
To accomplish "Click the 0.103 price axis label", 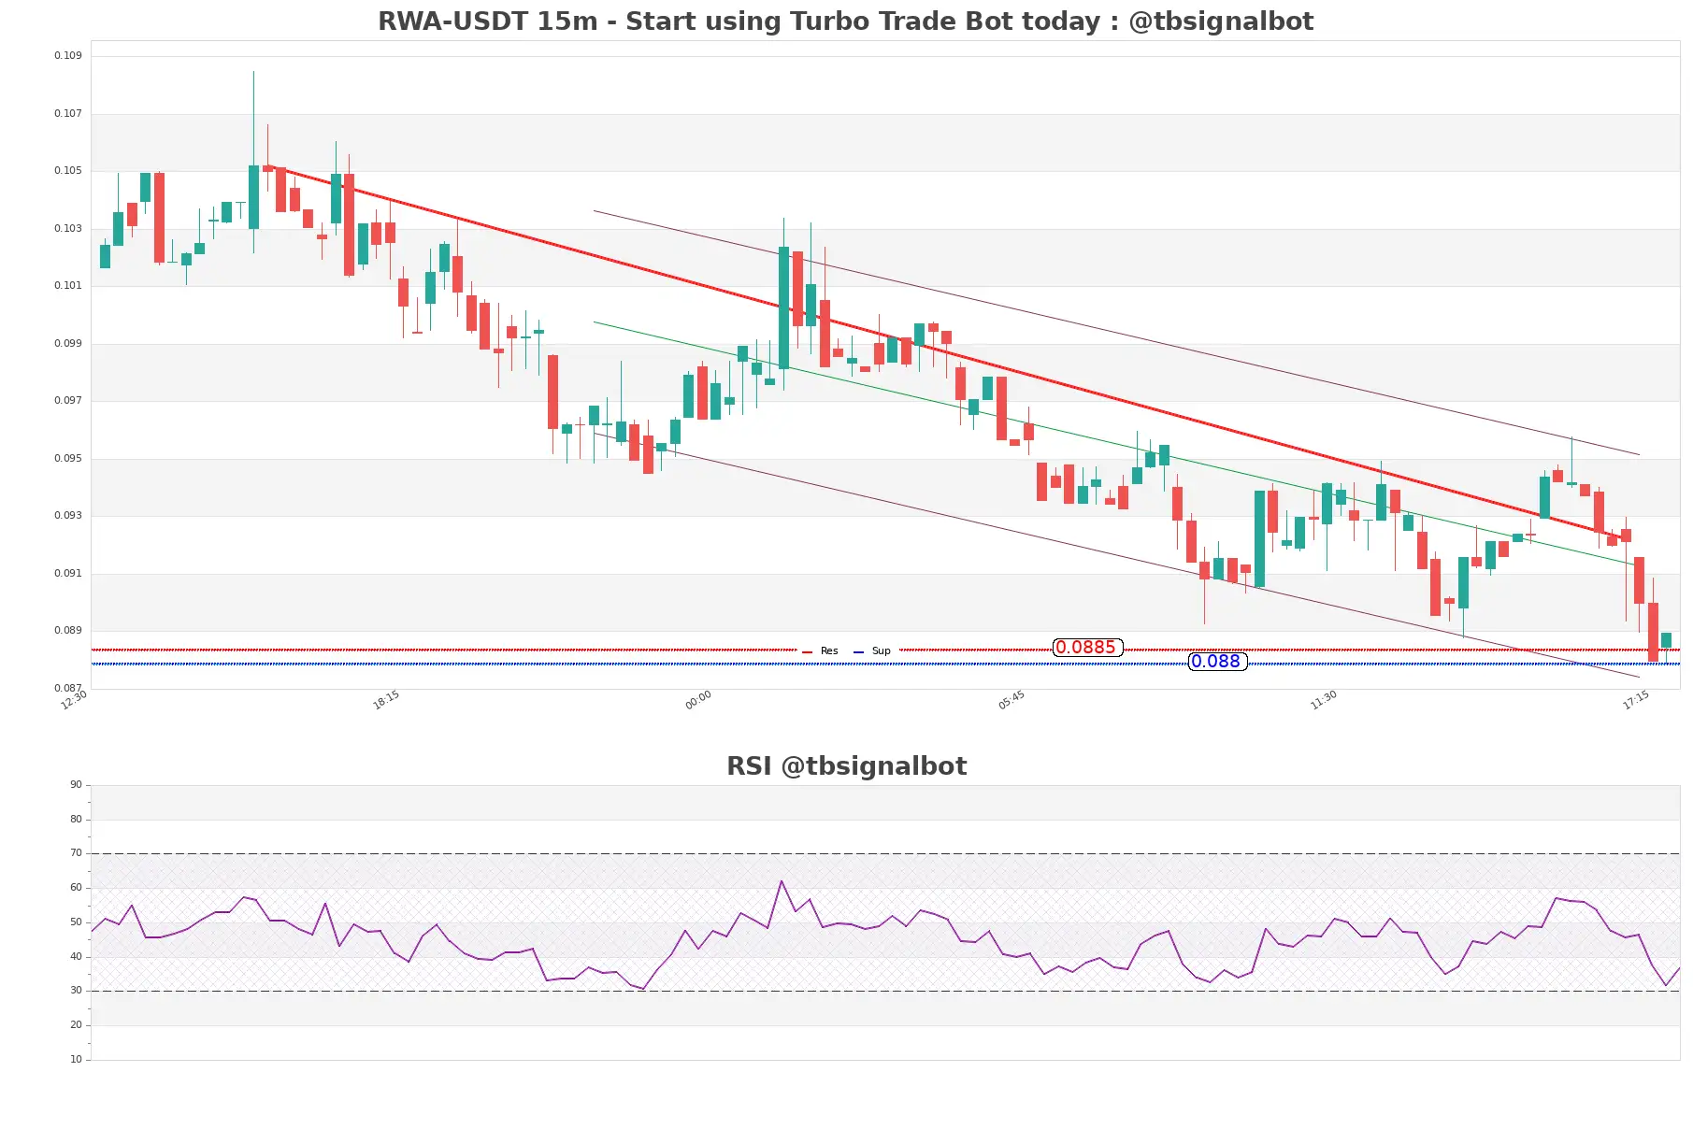I will pyautogui.click(x=68, y=229).
